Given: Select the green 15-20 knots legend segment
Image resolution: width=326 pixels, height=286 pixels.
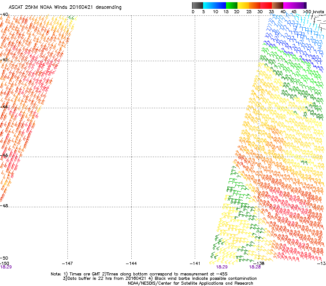Looking at the screenshot, I should pos(232,5).
